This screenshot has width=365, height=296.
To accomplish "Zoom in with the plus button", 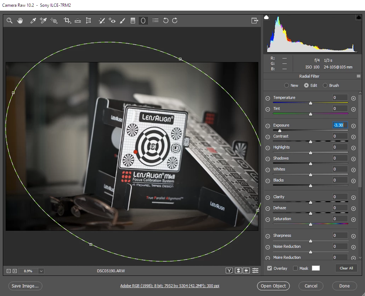I will point(15,271).
